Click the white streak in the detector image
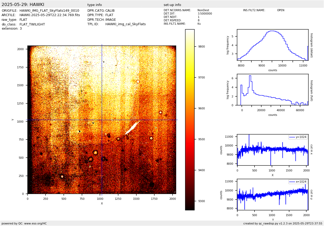Image resolution: width=324 pixels, height=226 pixels. 132,127
